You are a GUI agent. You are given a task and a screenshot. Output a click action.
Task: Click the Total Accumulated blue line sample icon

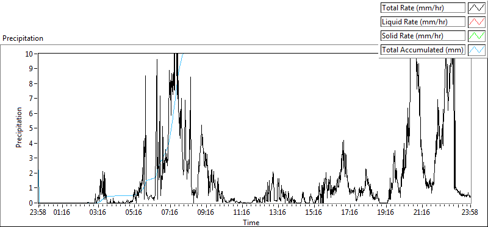tap(477, 50)
